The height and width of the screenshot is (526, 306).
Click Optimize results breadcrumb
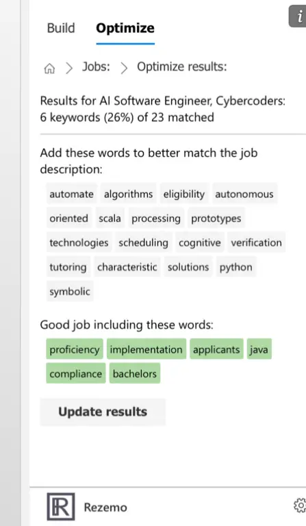tap(181, 66)
